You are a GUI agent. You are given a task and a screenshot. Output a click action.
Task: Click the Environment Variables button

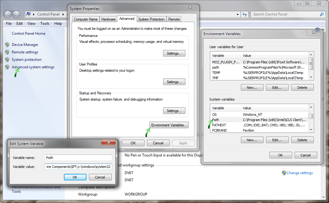pos(169,125)
